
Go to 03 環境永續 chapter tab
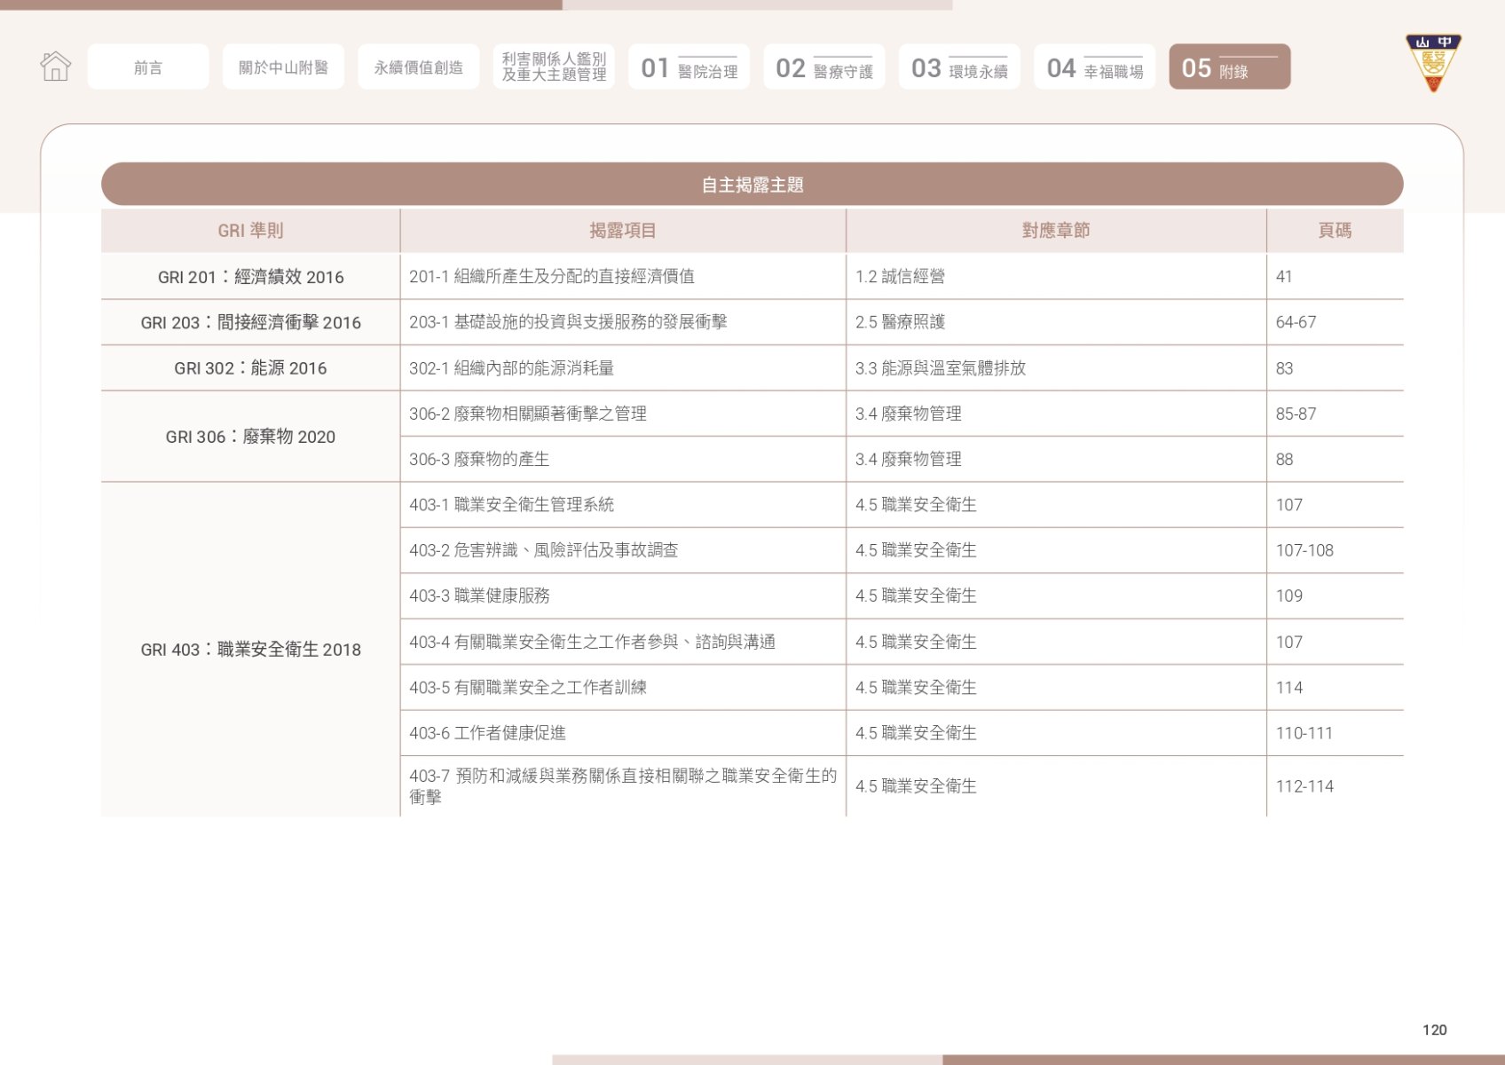959,67
